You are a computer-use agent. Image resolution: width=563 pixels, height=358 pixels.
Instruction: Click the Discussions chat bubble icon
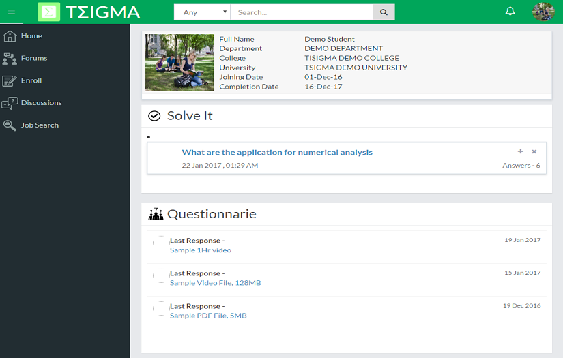10,104
